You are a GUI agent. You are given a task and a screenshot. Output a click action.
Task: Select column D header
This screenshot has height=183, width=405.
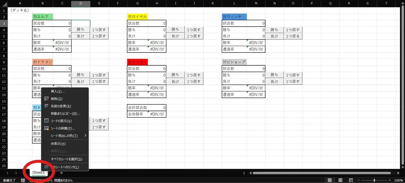81,4
